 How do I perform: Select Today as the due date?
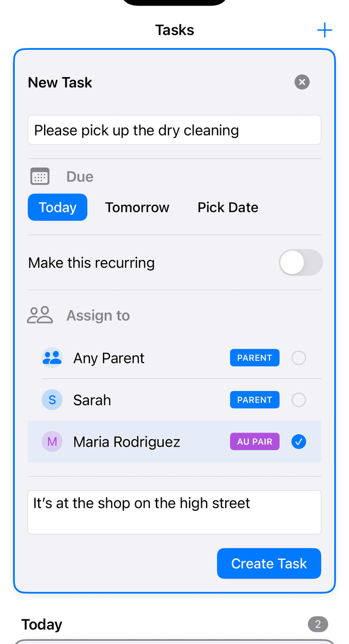pos(57,207)
